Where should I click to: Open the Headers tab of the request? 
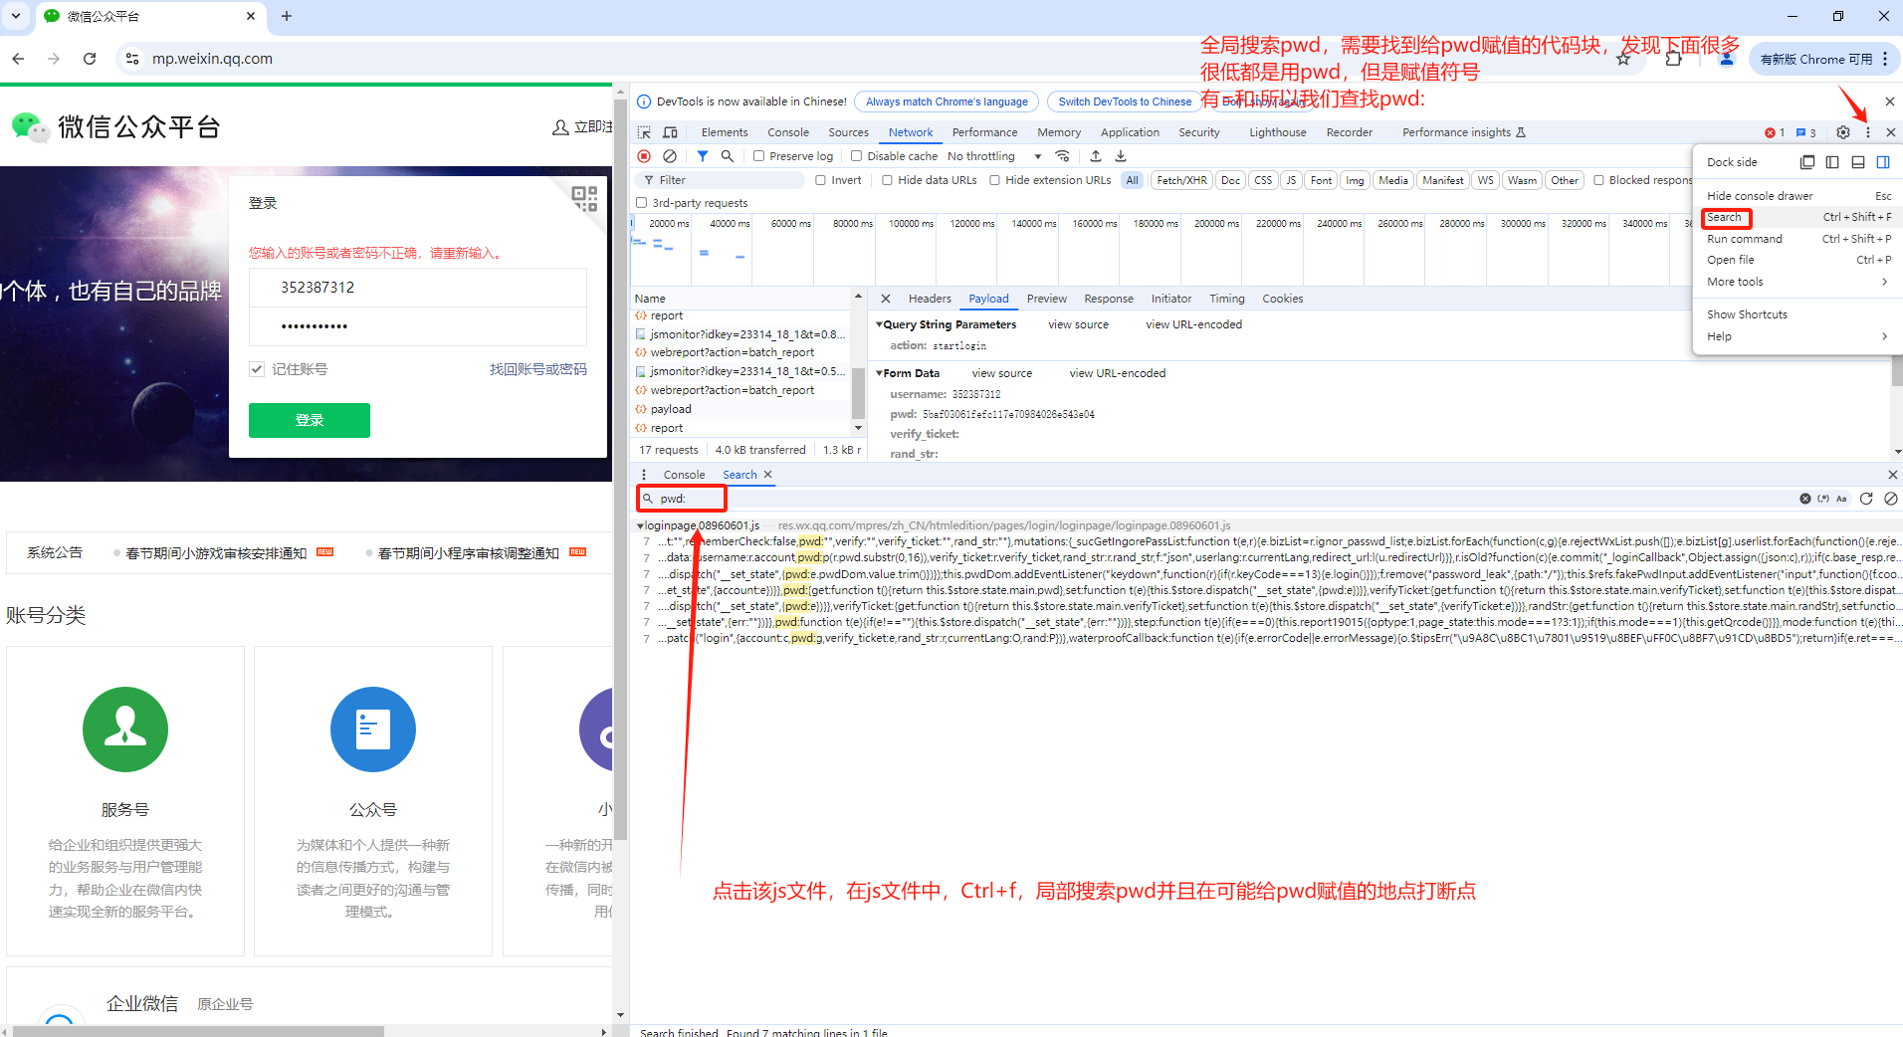click(x=930, y=299)
